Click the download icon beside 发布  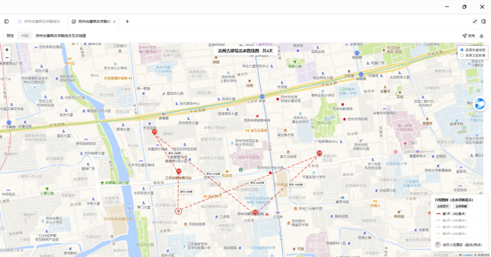pos(481,36)
